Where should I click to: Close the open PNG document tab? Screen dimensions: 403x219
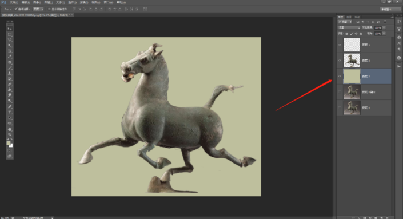pyautogui.click(x=72, y=15)
